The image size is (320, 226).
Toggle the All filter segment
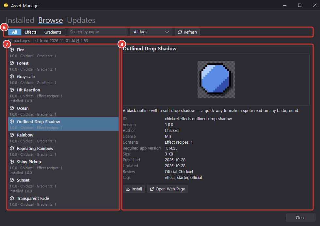[15, 32]
